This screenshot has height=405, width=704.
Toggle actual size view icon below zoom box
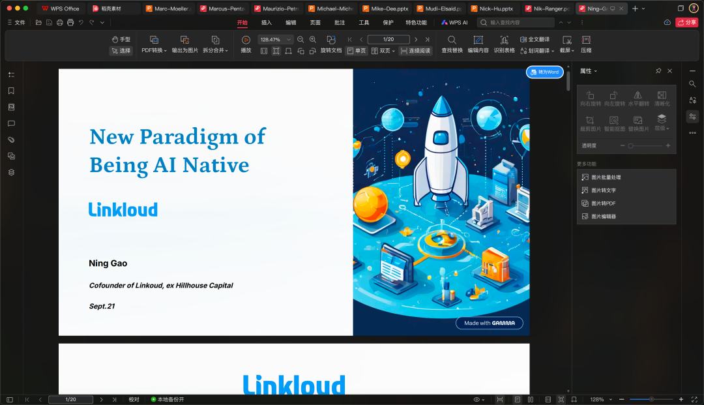click(x=263, y=51)
